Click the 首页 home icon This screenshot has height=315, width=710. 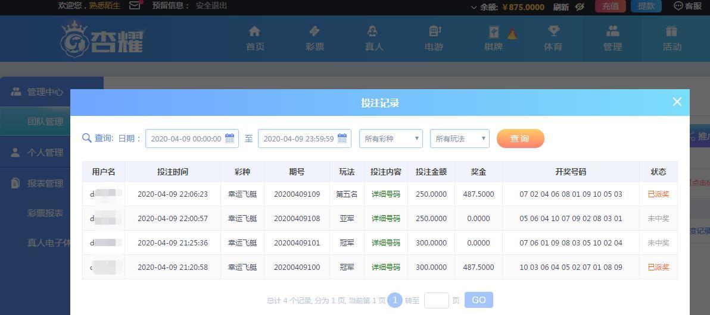[254, 31]
